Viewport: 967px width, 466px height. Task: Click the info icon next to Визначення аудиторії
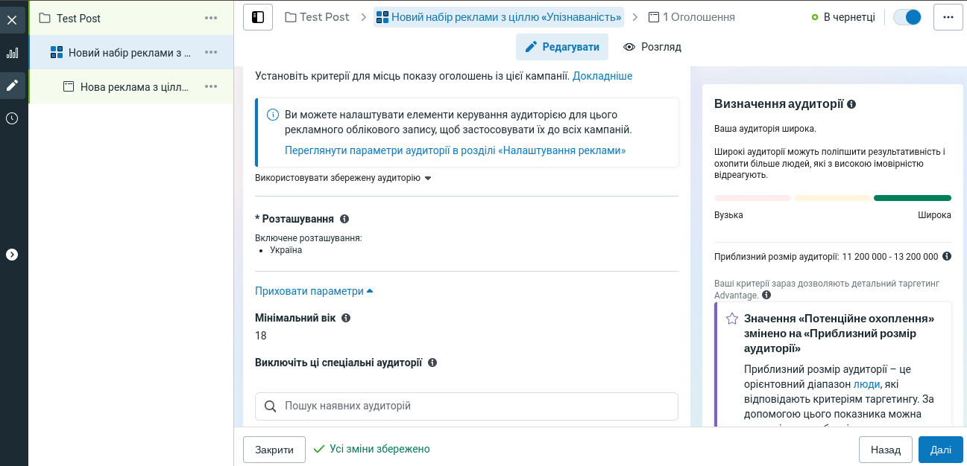851,104
